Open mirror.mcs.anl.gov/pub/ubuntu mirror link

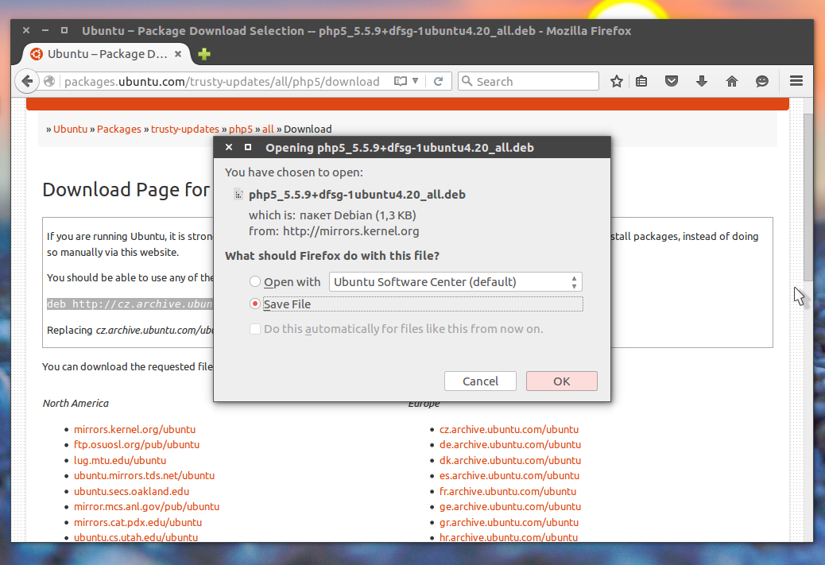[x=146, y=507]
